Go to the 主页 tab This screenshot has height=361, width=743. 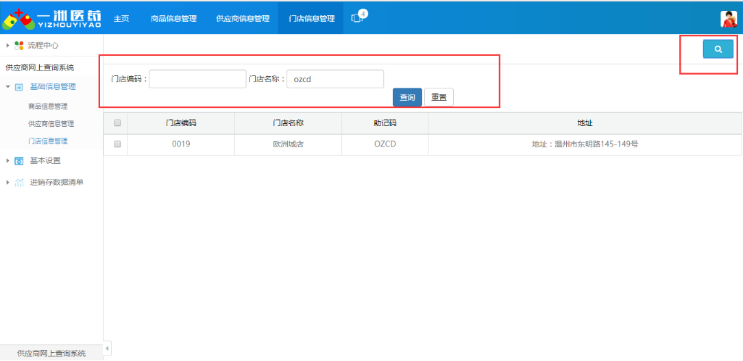[121, 18]
